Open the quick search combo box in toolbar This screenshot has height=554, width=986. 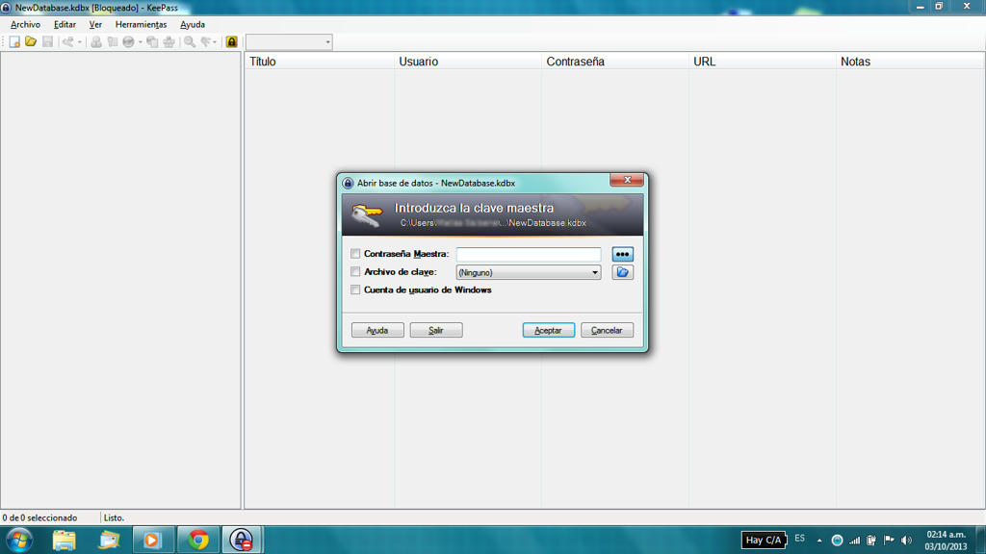(289, 42)
